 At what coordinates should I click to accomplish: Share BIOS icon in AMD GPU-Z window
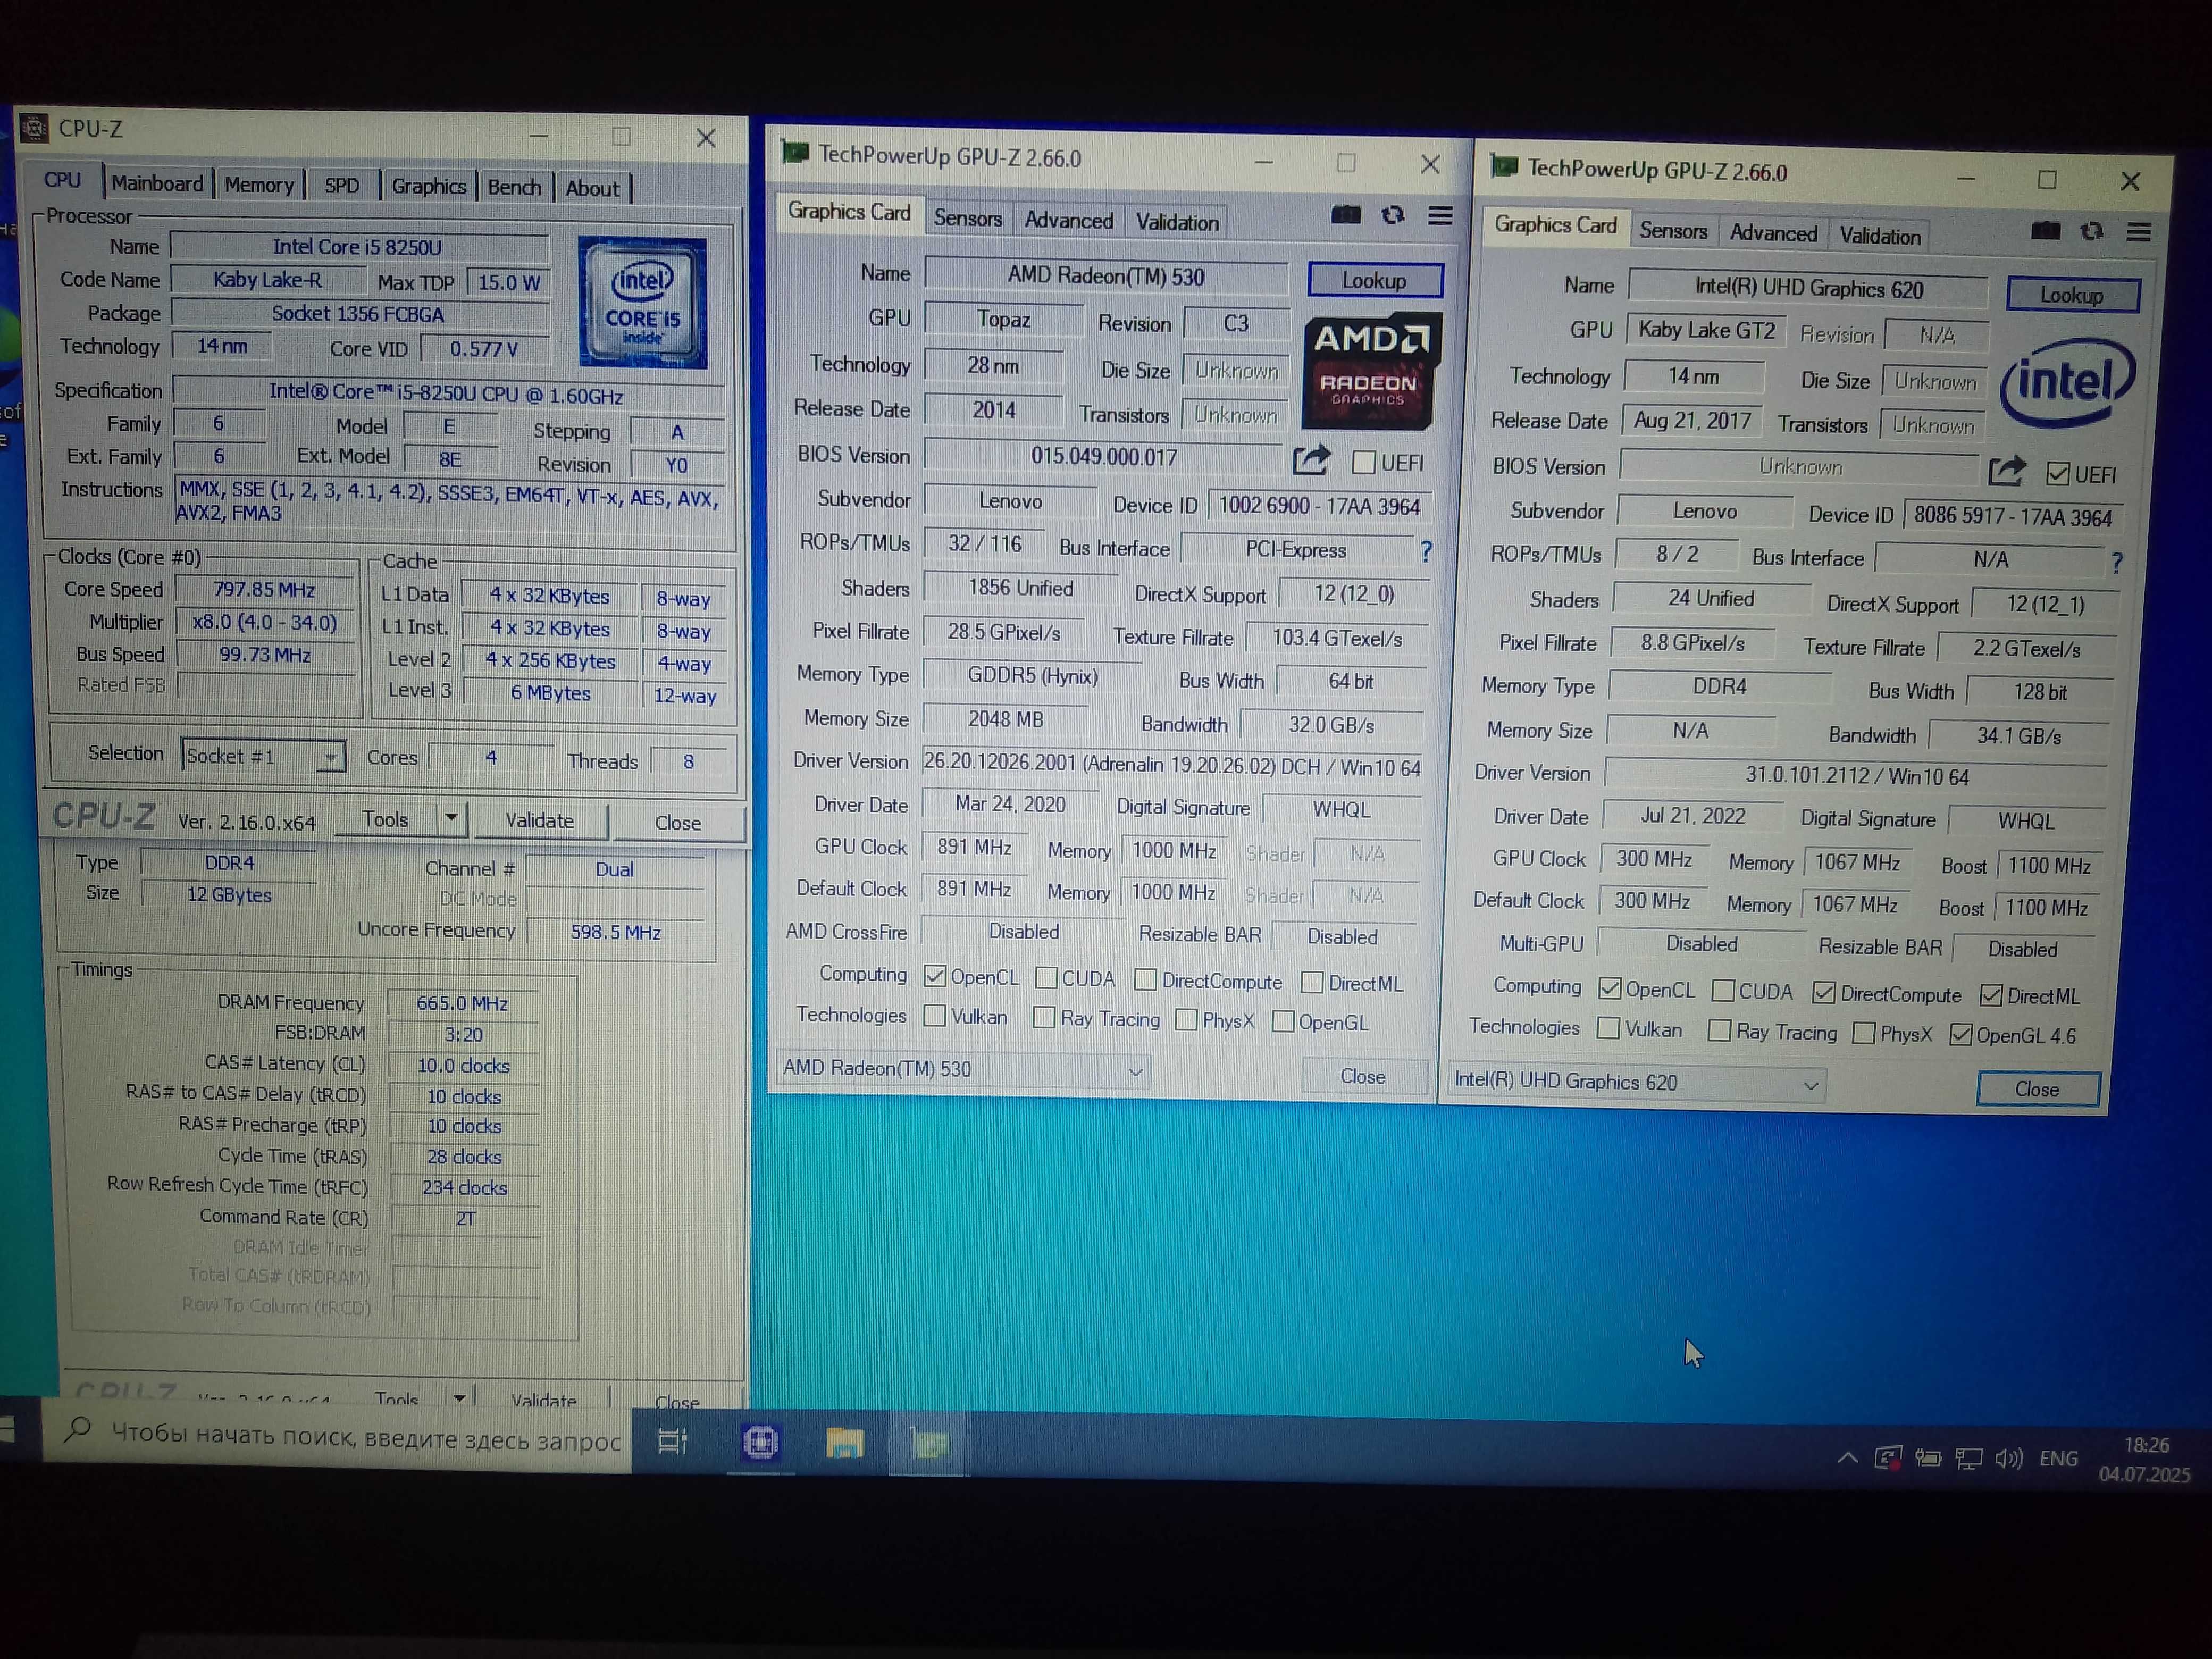tap(1311, 459)
